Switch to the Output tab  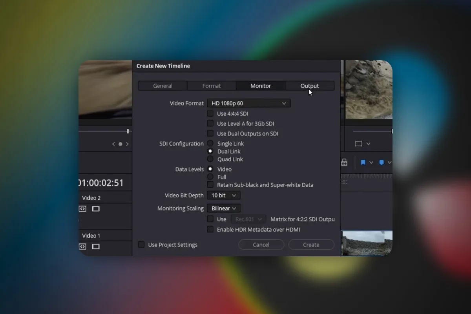coord(310,86)
